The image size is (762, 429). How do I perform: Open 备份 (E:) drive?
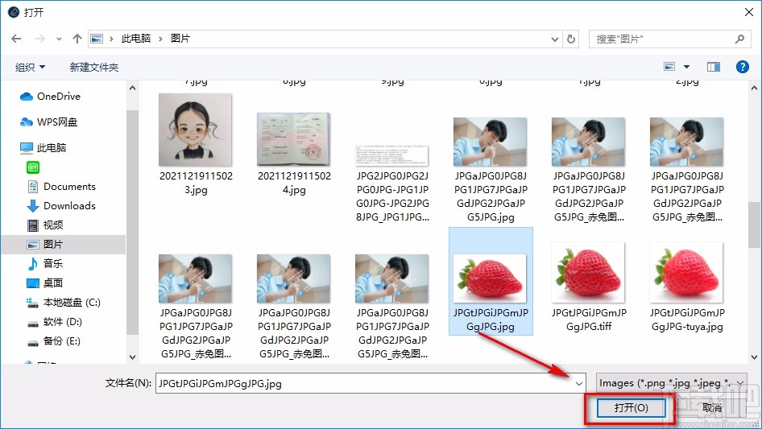(x=53, y=341)
